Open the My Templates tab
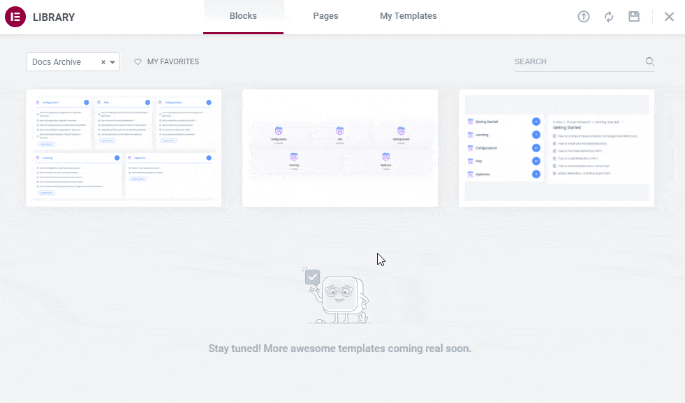Image resolution: width=685 pixels, height=403 pixels. coord(408,15)
